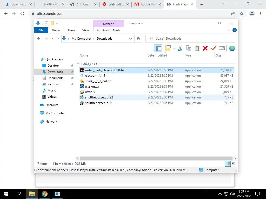Open the File menu in Explorer

(41, 30)
